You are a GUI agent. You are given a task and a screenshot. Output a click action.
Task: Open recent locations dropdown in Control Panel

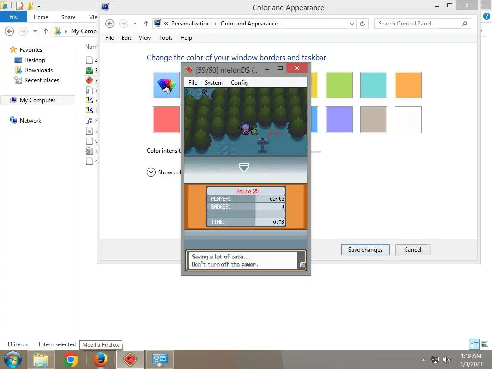click(x=135, y=24)
